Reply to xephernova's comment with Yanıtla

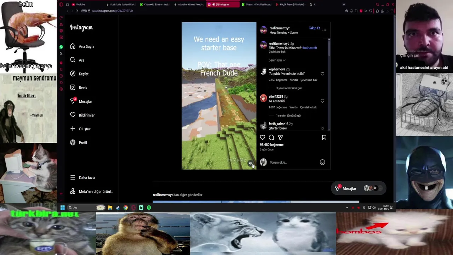[x=294, y=80]
